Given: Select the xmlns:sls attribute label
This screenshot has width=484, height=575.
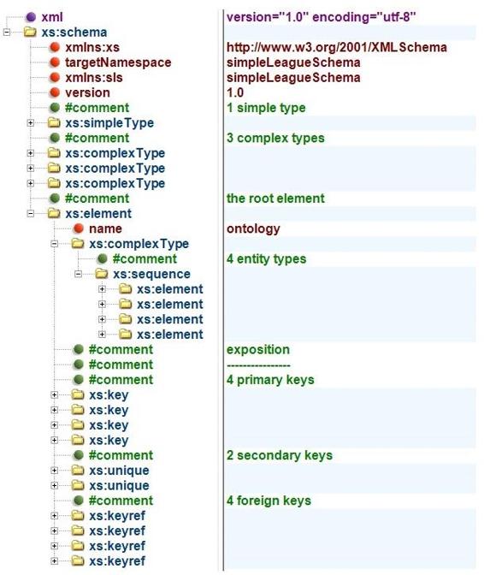Looking at the screenshot, I should 94,77.
